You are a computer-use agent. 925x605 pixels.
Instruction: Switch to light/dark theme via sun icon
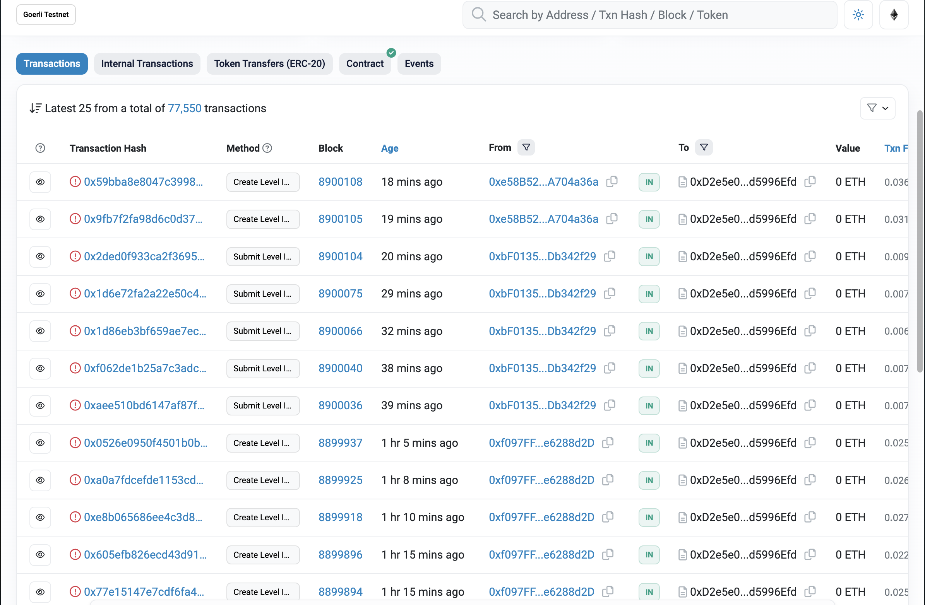[858, 15]
